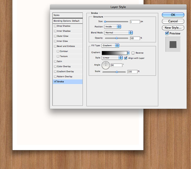
Task: Tick the Color Overlay checkbox
Action: tap(55, 66)
